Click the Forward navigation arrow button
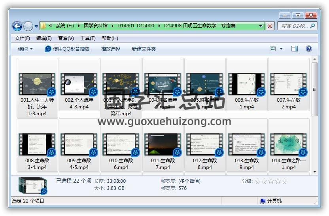This screenshot has width=329, height=216. pyautogui.click(x=28, y=26)
